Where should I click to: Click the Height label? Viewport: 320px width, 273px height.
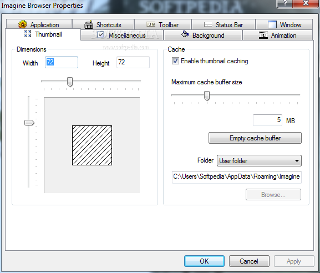pyautogui.click(x=101, y=63)
